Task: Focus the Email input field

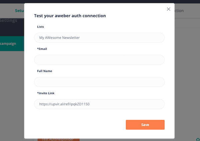Action: pos(99,60)
